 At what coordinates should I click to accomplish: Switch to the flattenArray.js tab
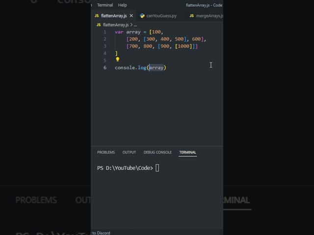(113, 16)
